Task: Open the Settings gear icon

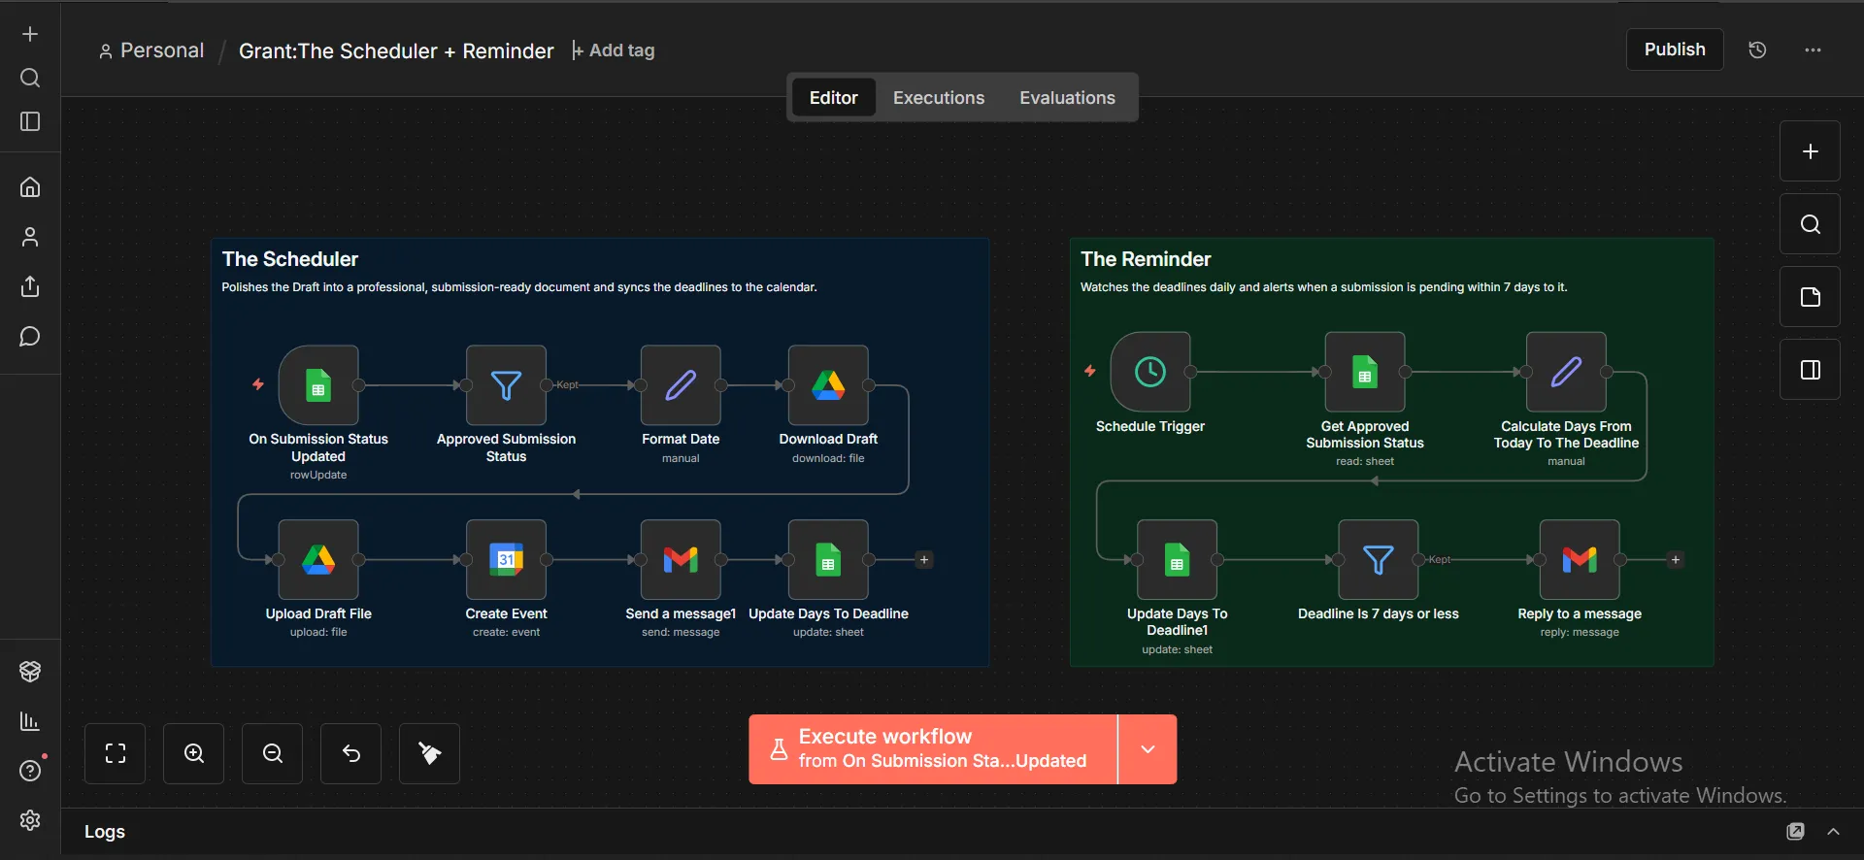Action: [x=30, y=820]
